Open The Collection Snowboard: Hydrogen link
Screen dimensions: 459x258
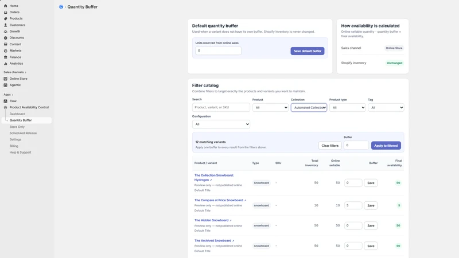tap(214, 178)
